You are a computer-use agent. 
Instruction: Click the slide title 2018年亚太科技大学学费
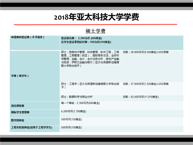96,17
